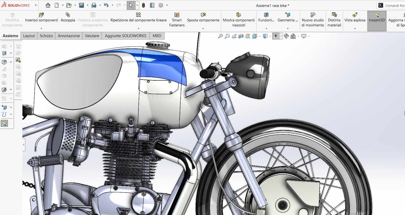The height and width of the screenshot is (215, 405).
Task: Click the reference geometry plane icon in the left toolbar
Action: pos(4,107)
